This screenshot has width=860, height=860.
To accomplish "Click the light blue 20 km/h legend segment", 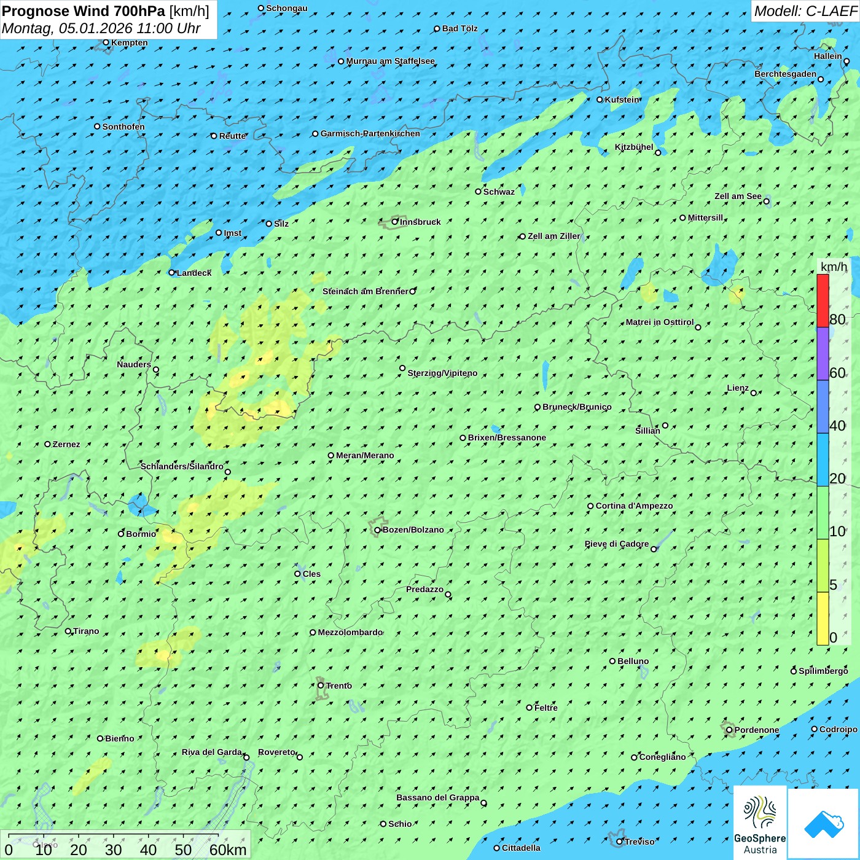I will 823,459.
